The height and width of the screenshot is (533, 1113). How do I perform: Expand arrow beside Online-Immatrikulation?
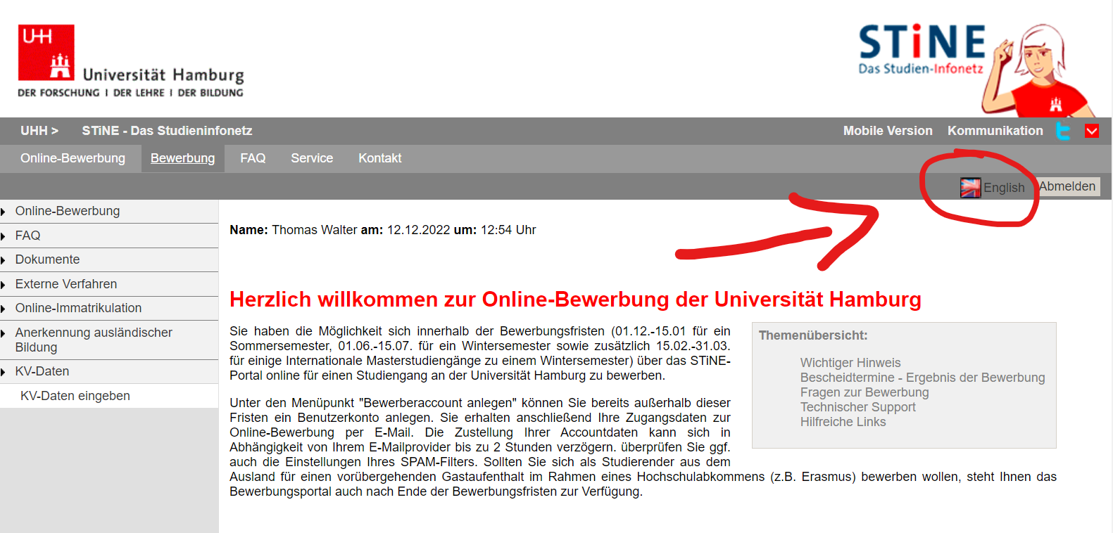click(3, 309)
